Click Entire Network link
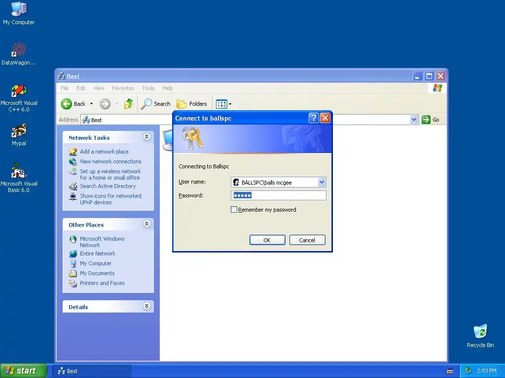This screenshot has width=505, height=378. click(98, 254)
